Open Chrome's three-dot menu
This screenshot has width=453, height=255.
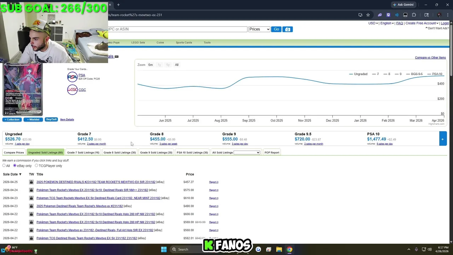[447, 15]
